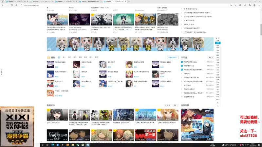Click 更多 button beside 排行榜 heading
262x147 pixels.
(x=210, y=57)
